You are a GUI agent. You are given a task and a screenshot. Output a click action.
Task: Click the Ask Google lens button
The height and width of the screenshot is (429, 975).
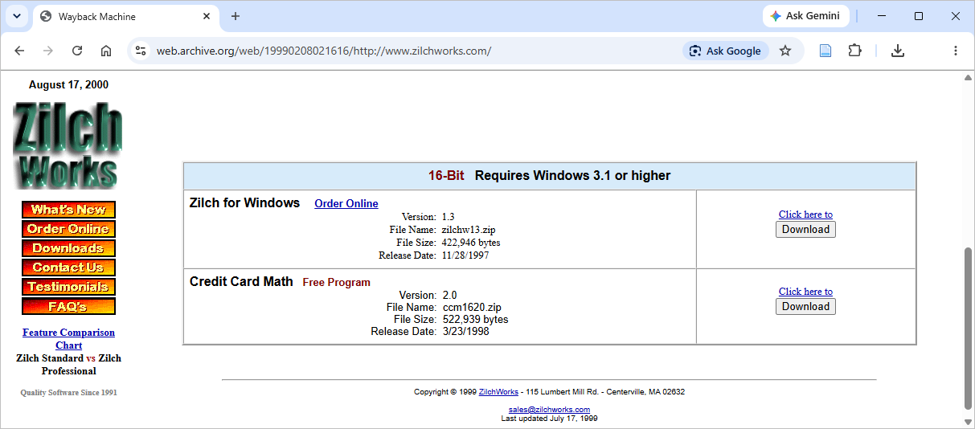pyautogui.click(x=726, y=51)
